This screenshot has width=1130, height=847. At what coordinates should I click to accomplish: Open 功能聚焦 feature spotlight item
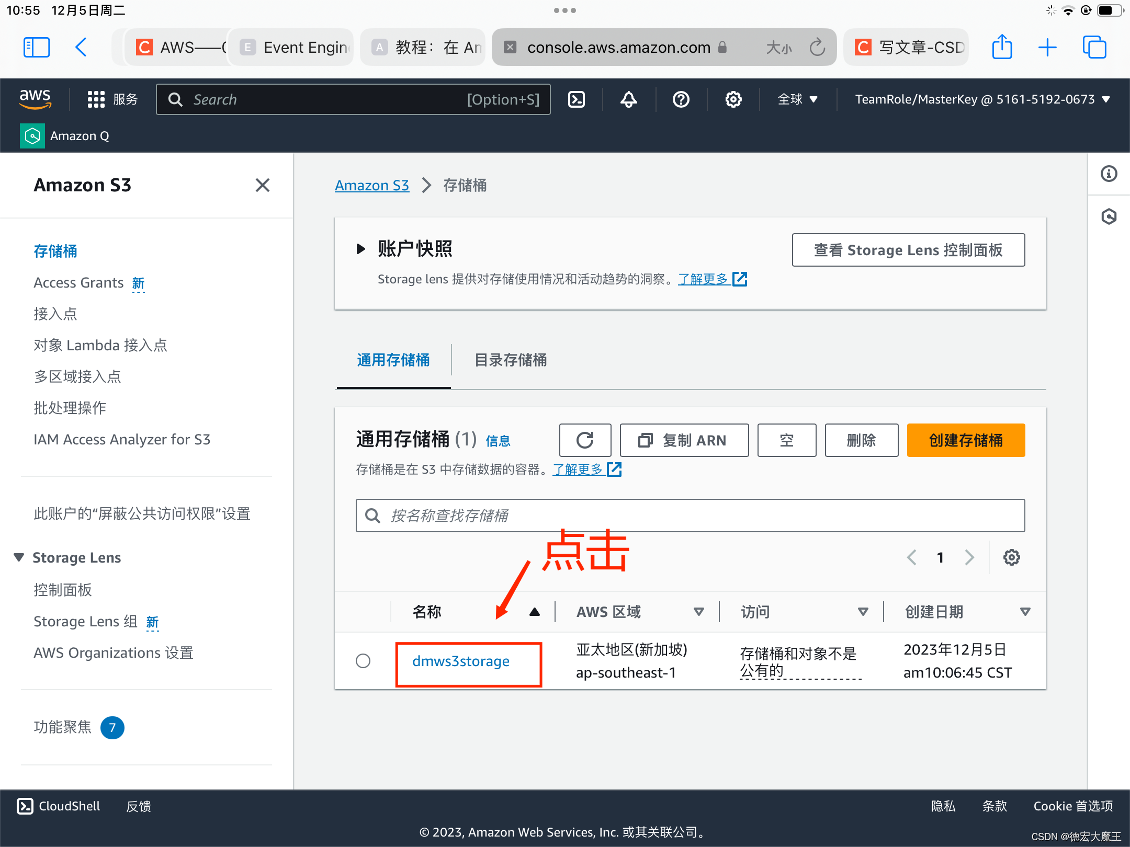tap(78, 727)
